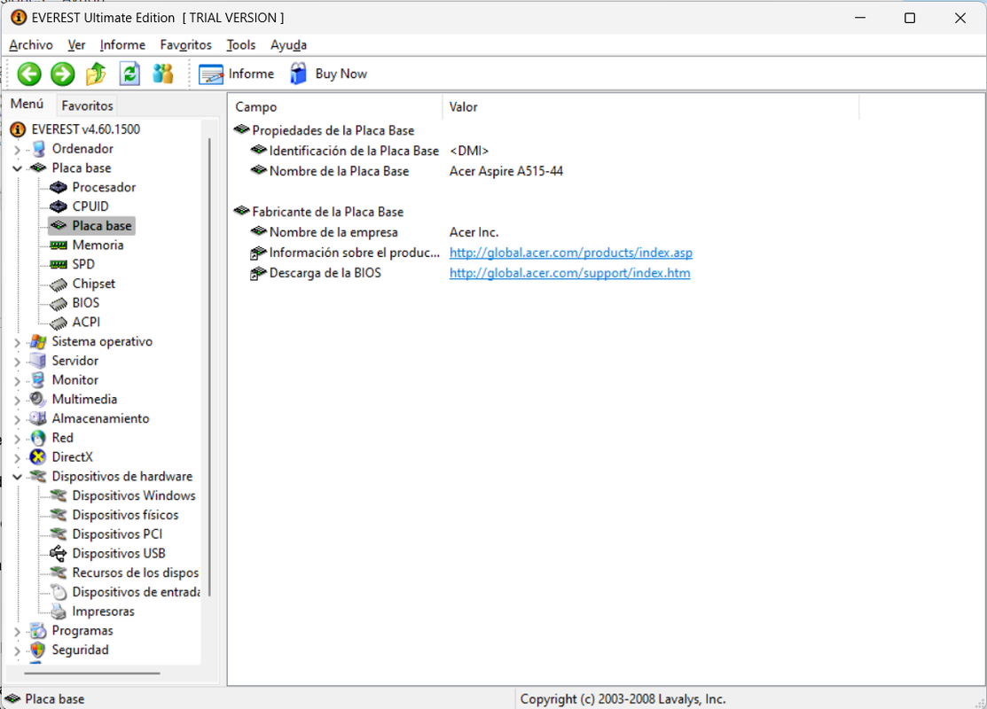Click the green Back arrow icon
987x709 pixels.
coord(29,74)
